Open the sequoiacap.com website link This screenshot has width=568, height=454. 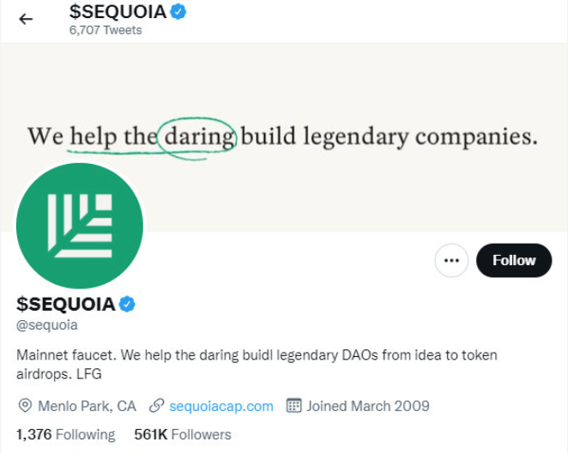pyautogui.click(x=221, y=406)
